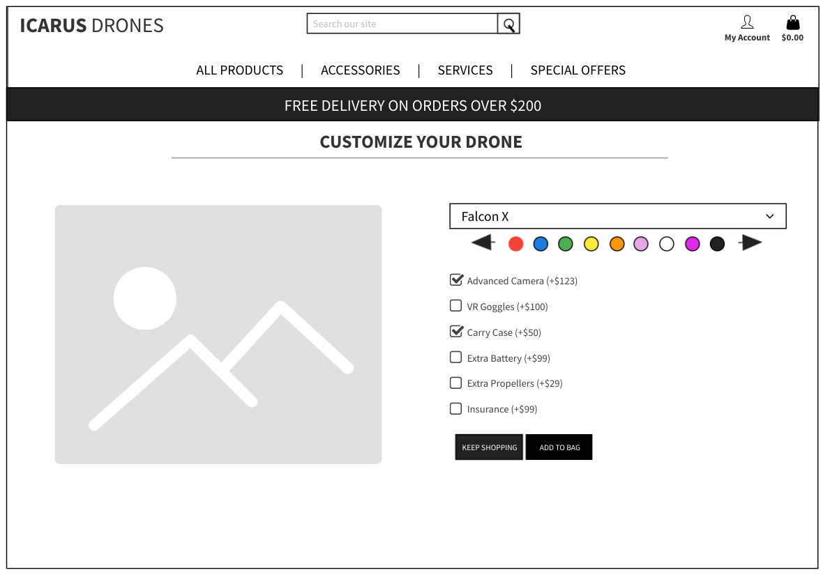Image resolution: width=830 pixels, height=577 pixels.
Task: Click the left arrow for colors
Action: [483, 243]
